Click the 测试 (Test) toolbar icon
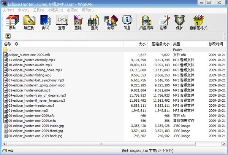This screenshot has height=155, width=228. [x=45, y=20]
